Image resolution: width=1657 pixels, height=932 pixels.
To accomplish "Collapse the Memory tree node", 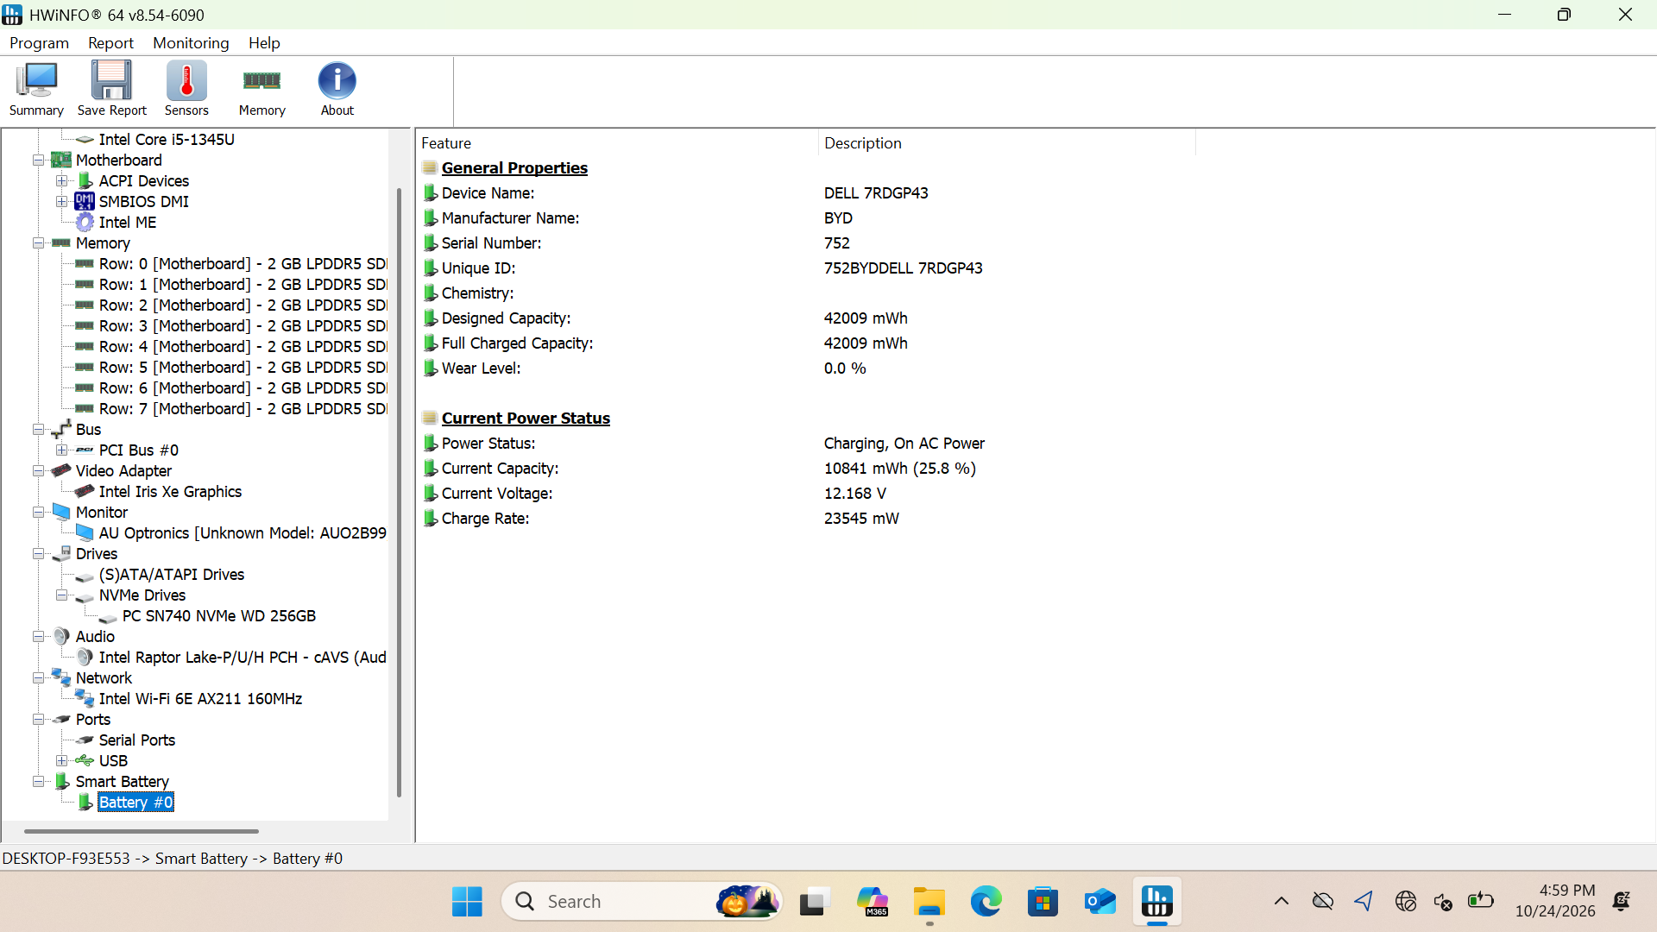I will click(38, 243).
